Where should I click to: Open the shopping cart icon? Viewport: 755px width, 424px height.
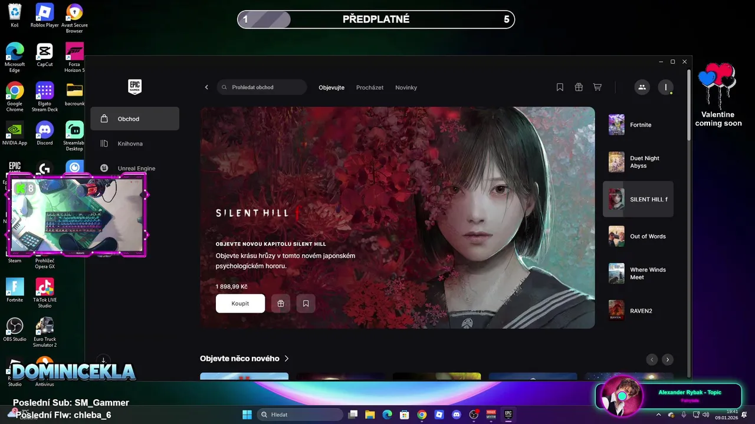(598, 87)
